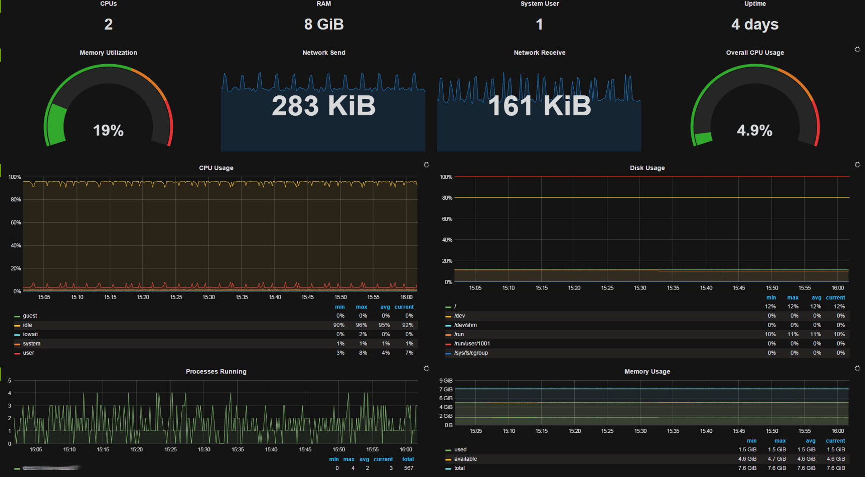Toggle the used series in Memory legend
The height and width of the screenshot is (477, 865).
point(460,449)
